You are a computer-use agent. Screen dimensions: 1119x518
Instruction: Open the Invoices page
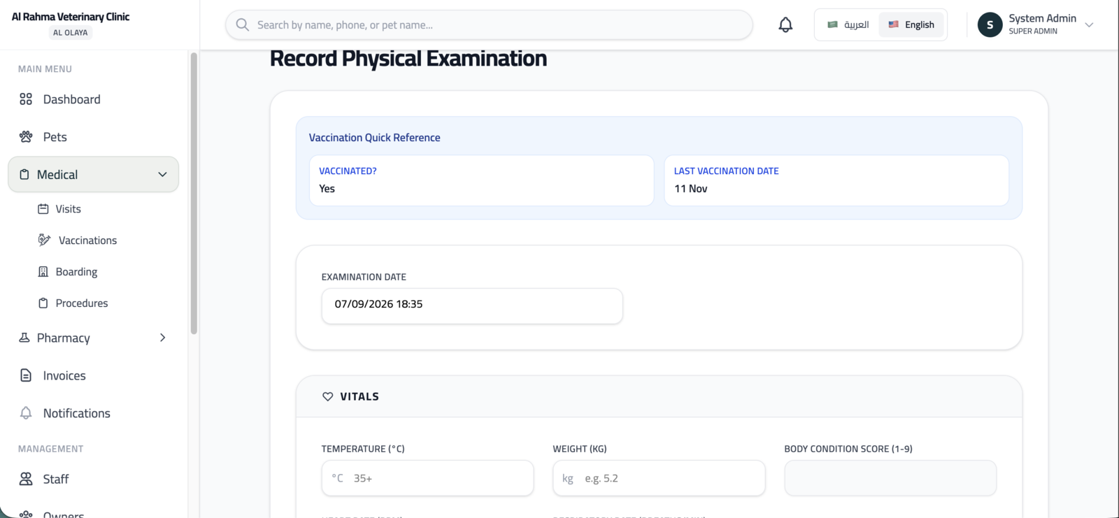pyautogui.click(x=64, y=375)
